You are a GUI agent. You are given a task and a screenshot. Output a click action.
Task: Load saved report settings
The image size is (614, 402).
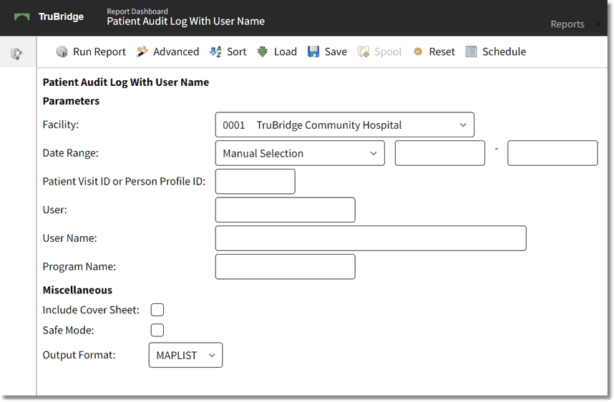(286, 52)
